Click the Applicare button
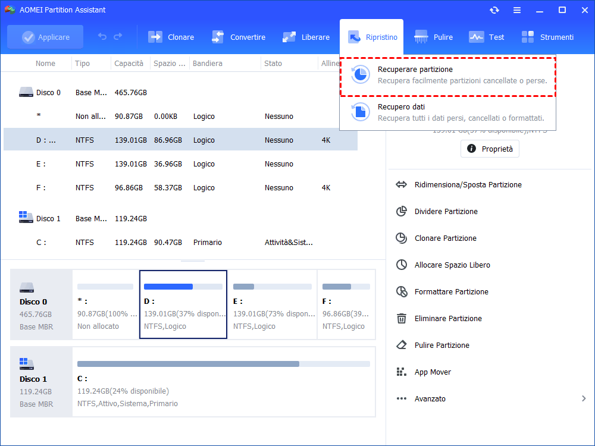The width and height of the screenshot is (595, 446). [45, 37]
